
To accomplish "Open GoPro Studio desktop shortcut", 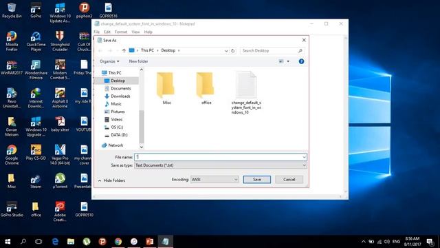I will tap(12, 209).
